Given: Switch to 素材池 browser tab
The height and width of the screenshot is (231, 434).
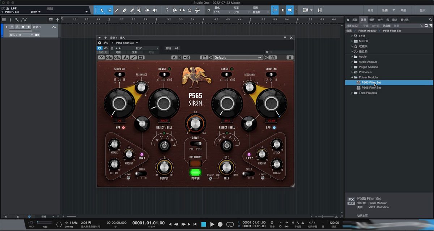Looking at the screenshot, I should [404, 20].
